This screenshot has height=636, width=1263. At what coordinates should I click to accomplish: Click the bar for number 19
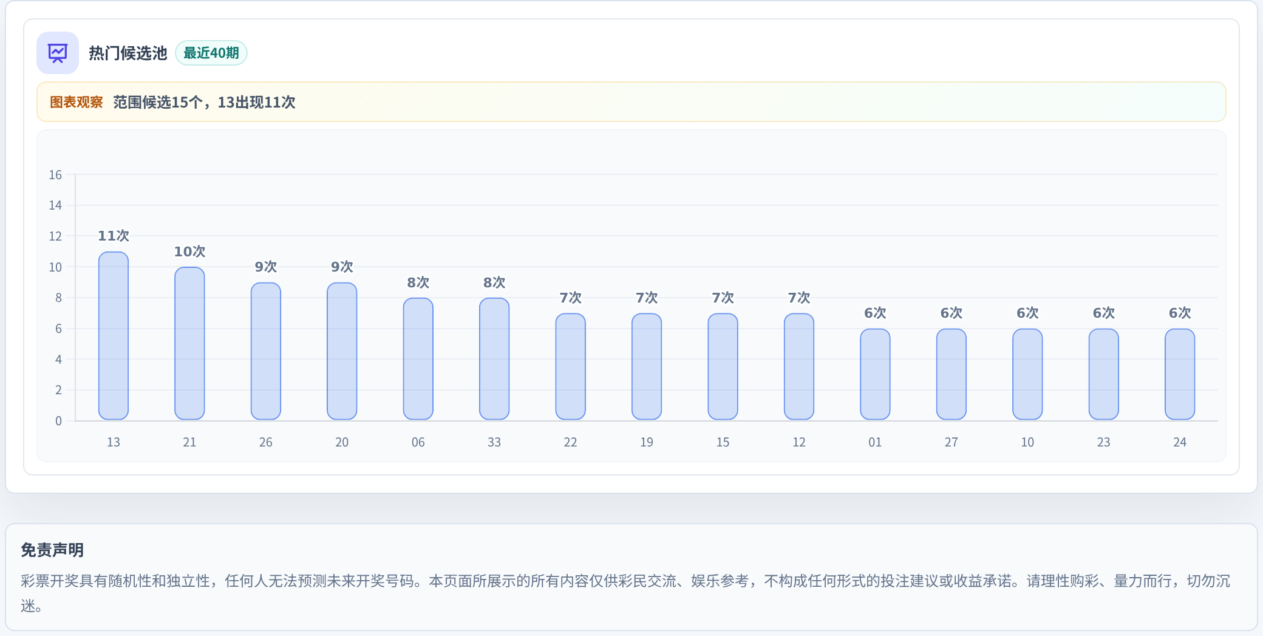point(647,366)
